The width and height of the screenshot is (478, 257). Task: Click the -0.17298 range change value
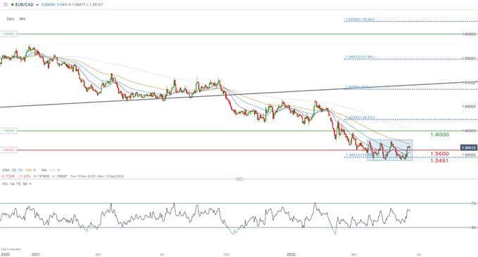pos(8,176)
